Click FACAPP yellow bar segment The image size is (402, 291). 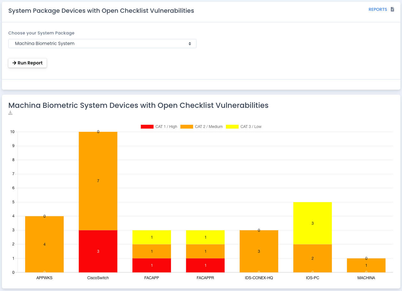[152, 237]
